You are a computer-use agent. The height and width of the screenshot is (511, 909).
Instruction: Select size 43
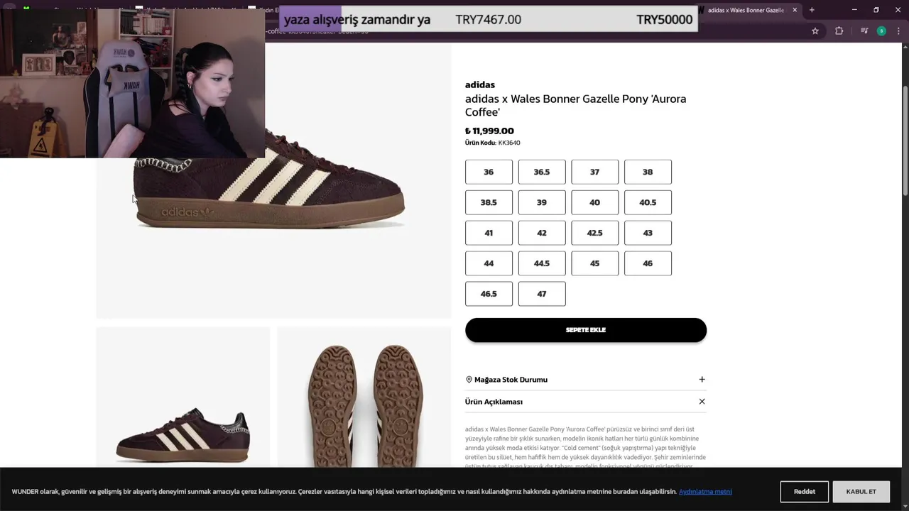tap(648, 233)
